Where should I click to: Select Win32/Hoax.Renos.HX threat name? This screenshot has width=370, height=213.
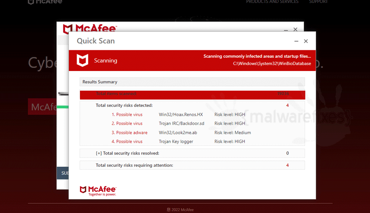click(181, 115)
